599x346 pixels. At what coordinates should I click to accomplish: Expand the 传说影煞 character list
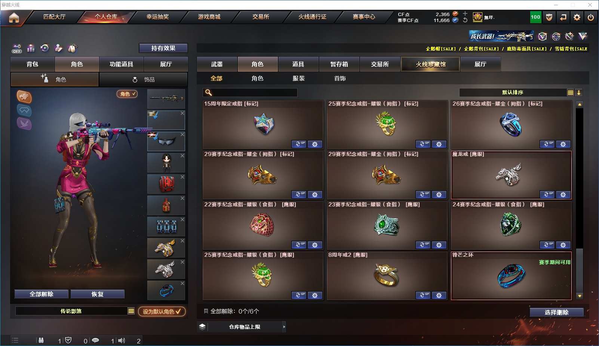131,311
